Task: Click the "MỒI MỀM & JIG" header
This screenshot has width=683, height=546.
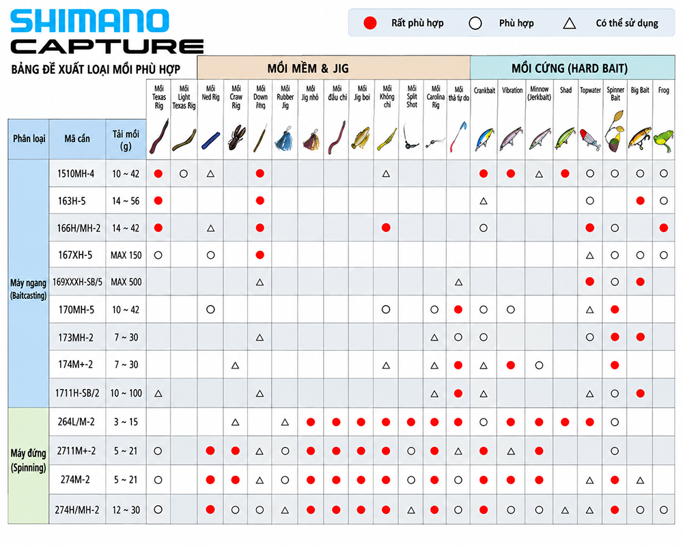Action: click(308, 68)
